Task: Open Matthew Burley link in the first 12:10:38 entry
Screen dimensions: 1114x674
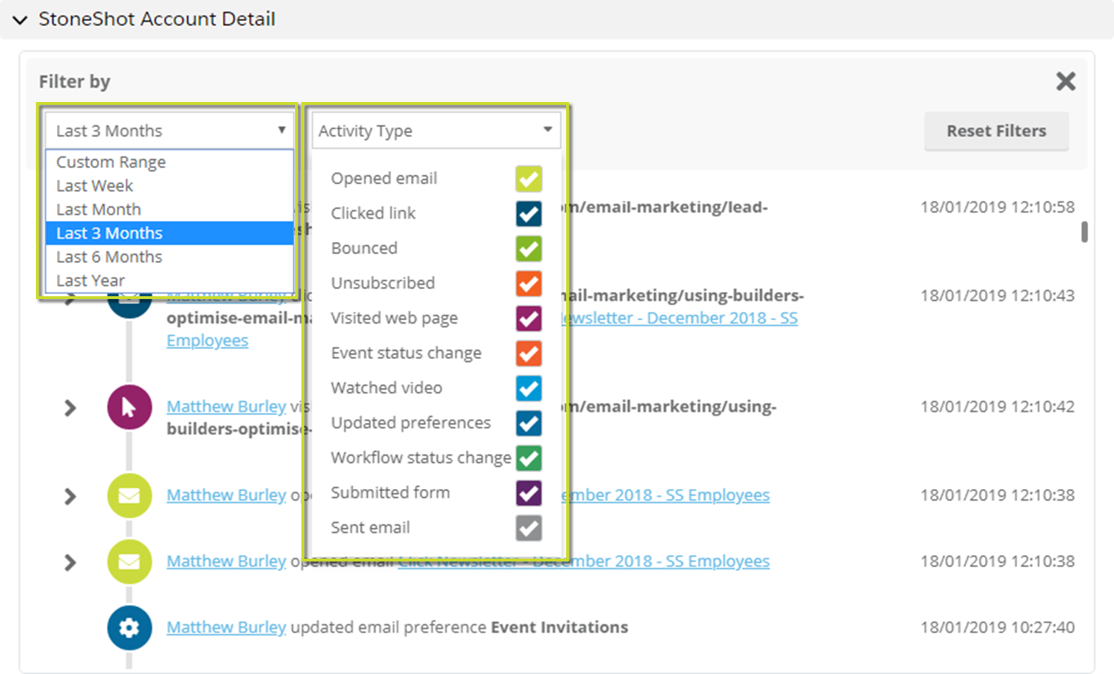Action: [226, 495]
